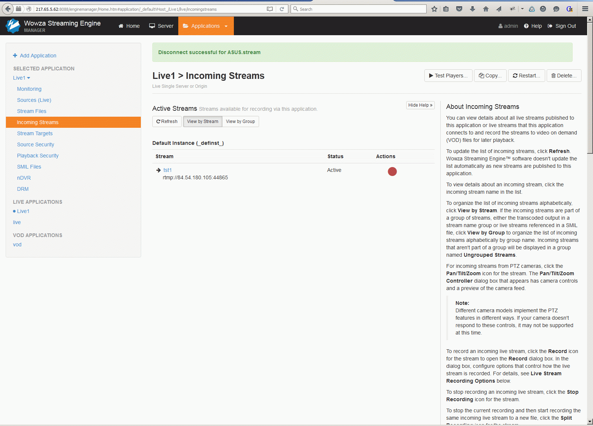Click the Active status of tst1
This screenshot has width=593, height=426.
[334, 170]
